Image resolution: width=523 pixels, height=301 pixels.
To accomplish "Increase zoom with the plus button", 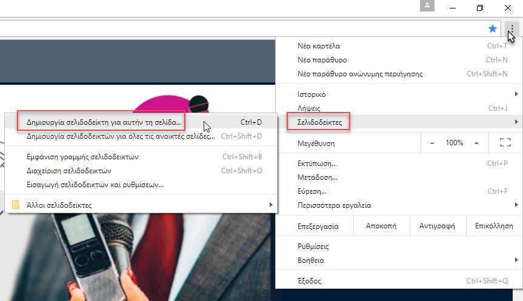I will 476,143.
